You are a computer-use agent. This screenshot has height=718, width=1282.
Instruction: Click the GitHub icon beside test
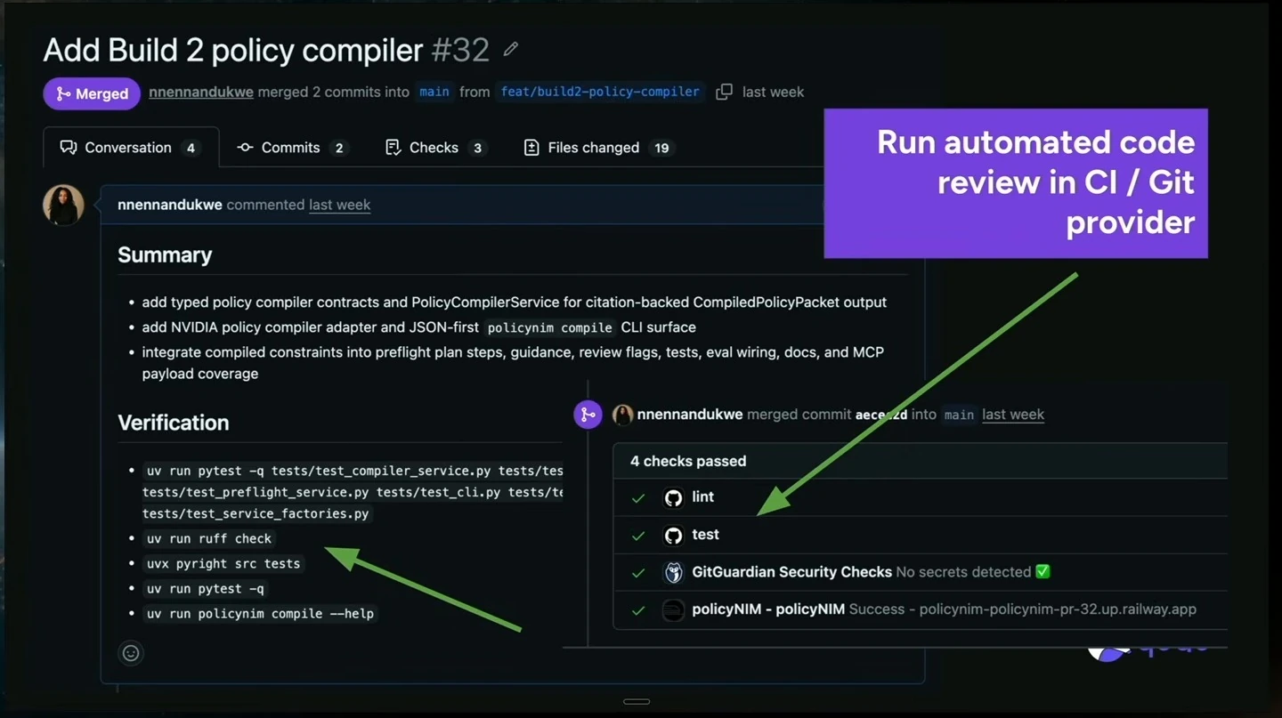pyautogui.click(x=674, y=535)
